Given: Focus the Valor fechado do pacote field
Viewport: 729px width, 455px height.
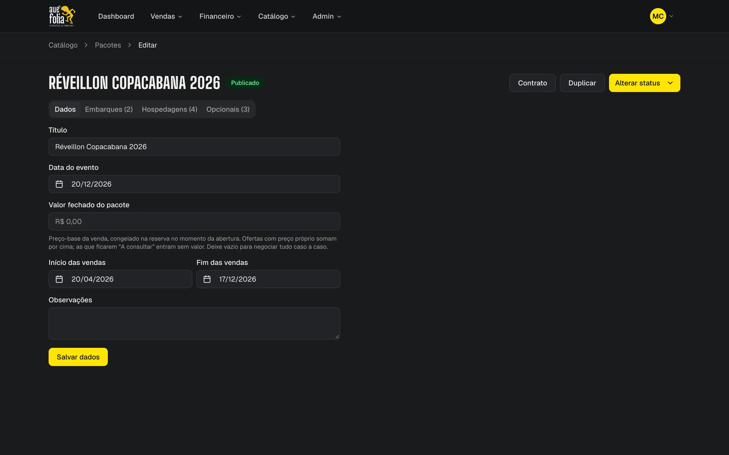Looking at the screenshot, I should coord(194,221).
